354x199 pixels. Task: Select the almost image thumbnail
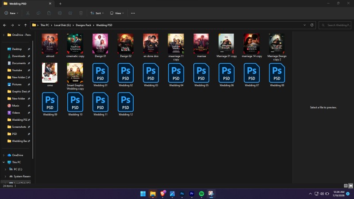[50, 44]
